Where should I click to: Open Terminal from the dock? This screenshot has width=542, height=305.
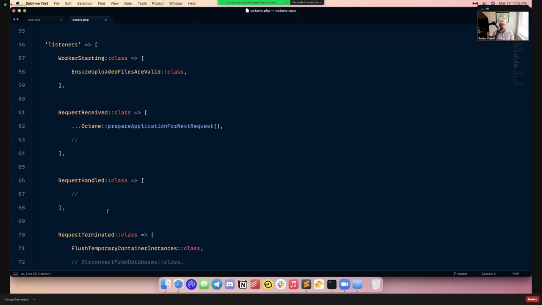(x=332, y=285)
